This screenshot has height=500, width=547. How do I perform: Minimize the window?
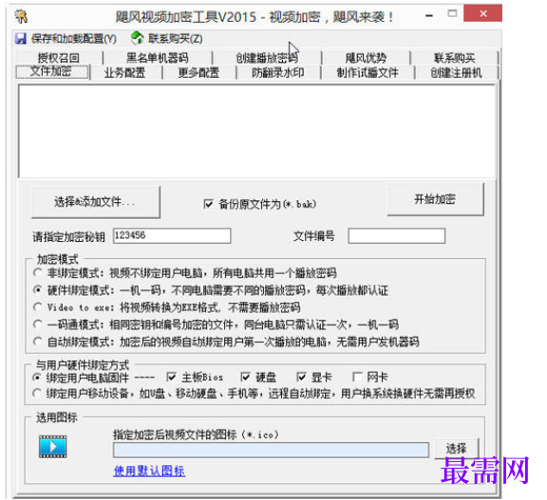click(429, 15)
